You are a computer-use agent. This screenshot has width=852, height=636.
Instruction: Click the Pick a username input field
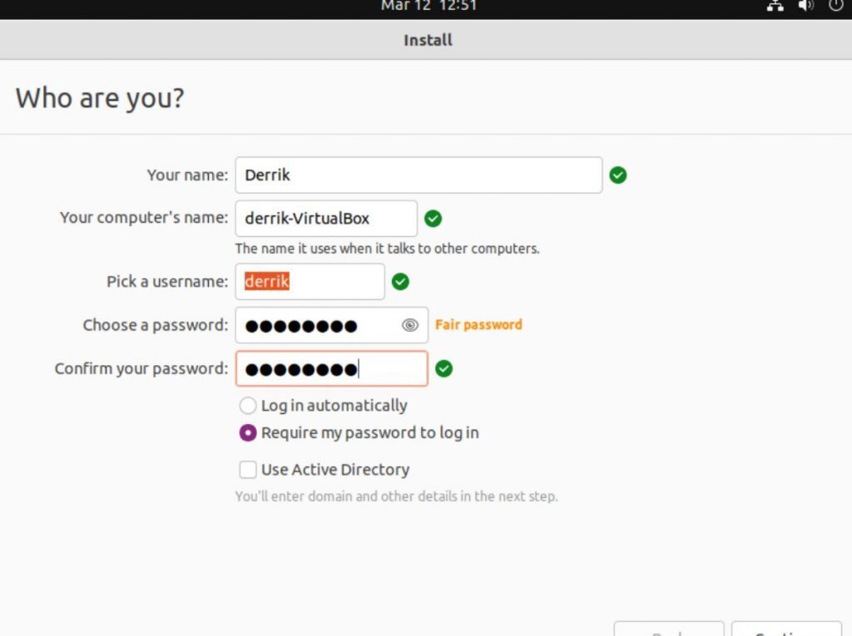click(x=310, y=282)
